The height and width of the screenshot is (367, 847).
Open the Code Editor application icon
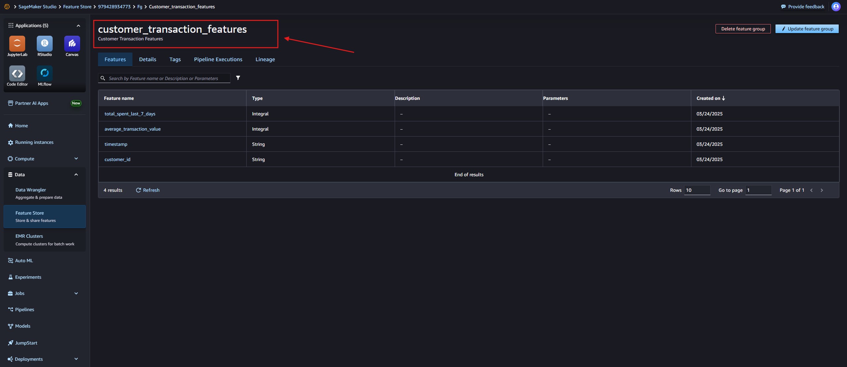[x=17, y=73]
